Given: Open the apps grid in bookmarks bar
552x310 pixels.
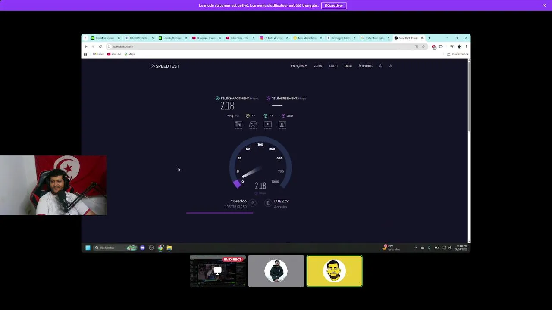Looking at the screenshot, I should (x=85, y=54).
